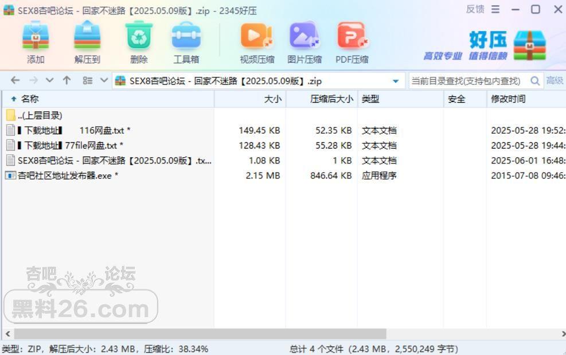The height and width of the screenshot is (355, 566).
Task: Sort by 修改时间 column header
Action: [526, 99]
